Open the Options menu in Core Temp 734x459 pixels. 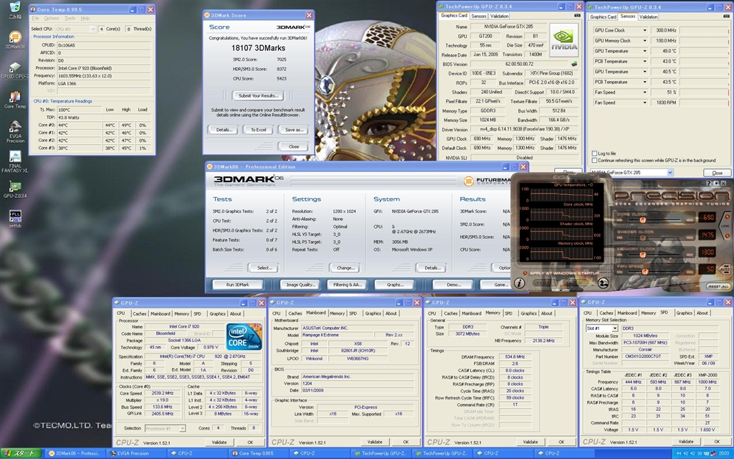(x=52, y=18)
